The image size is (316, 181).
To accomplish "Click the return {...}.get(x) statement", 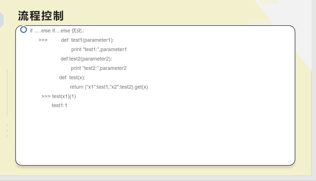I will 109,87.
